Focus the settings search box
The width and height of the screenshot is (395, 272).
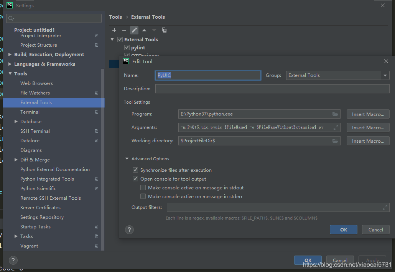[54, 18]
